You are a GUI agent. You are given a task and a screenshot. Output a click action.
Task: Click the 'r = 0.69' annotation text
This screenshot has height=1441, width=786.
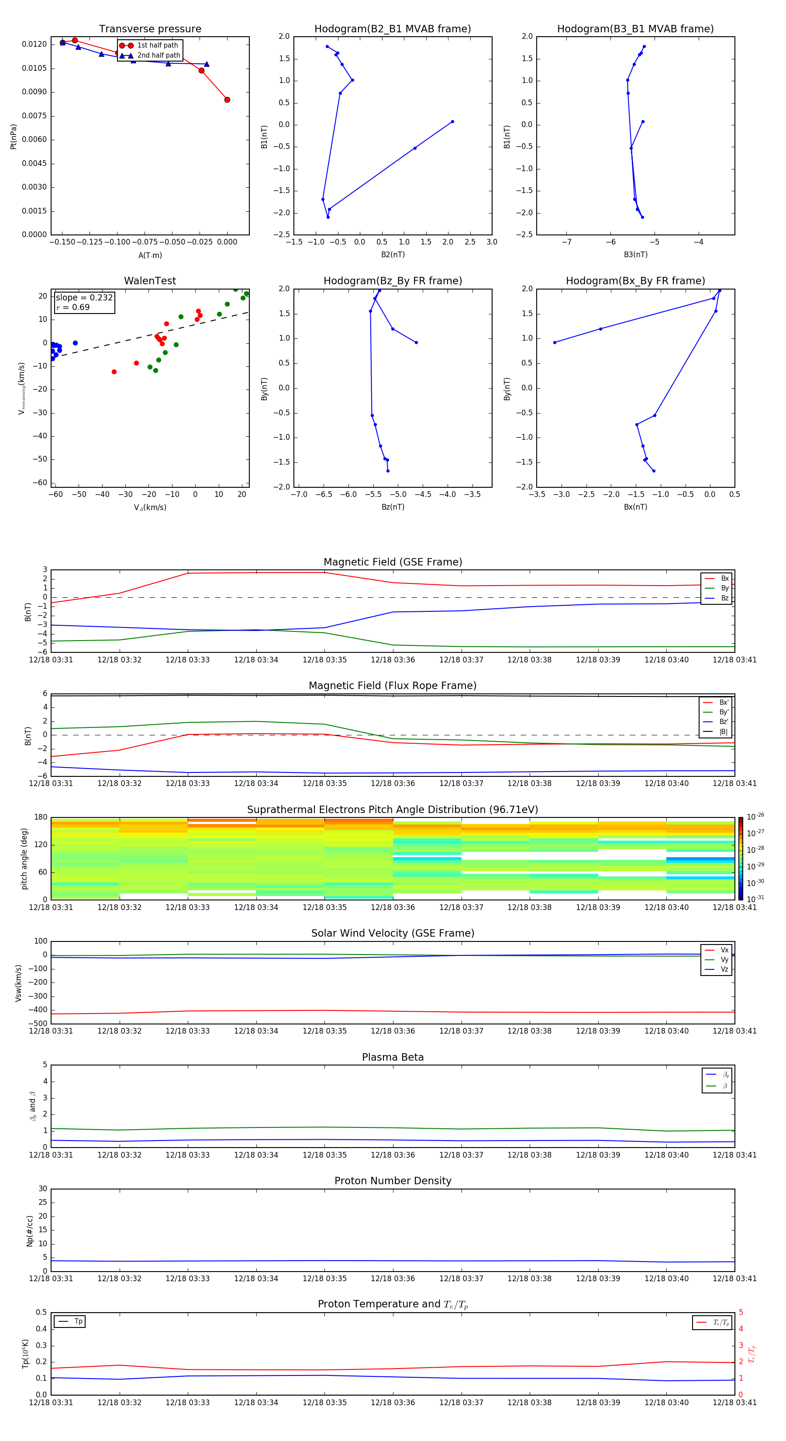(73, 307)
